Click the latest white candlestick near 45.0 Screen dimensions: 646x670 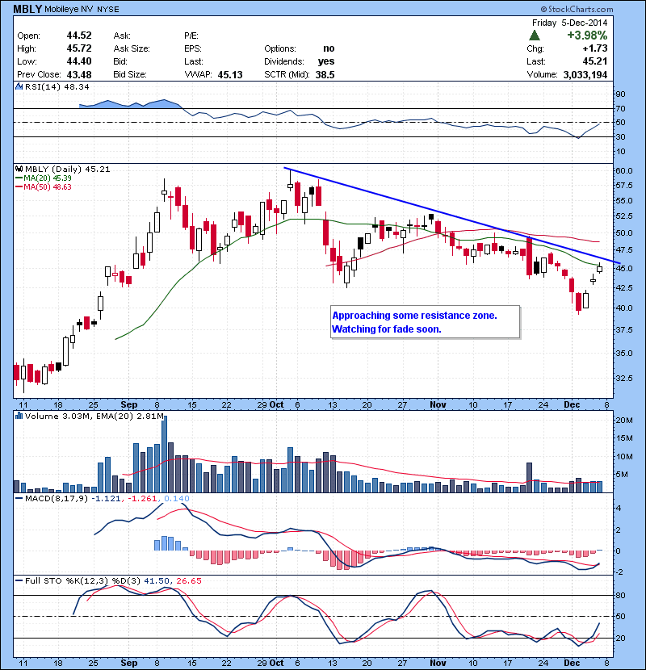pyautogui.click(x=599, y=269)
